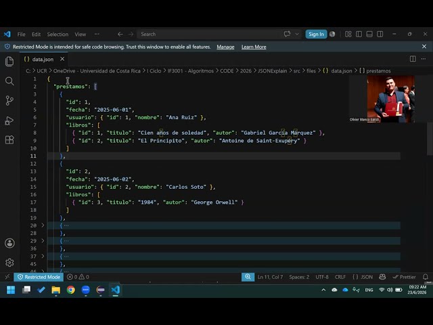Show hidden system tray icons

point(323,290)
